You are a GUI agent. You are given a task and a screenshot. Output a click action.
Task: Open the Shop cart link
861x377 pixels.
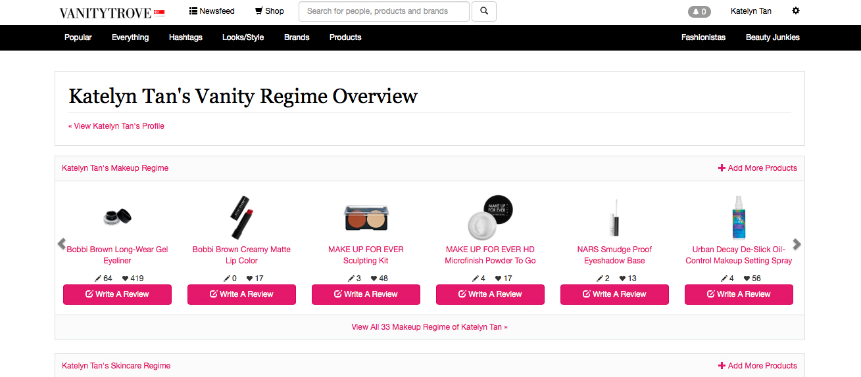click(x=270, y=11)
